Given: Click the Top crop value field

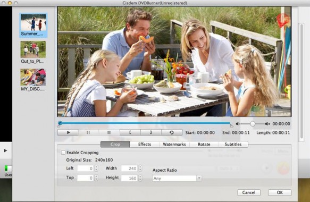Looking at the screenshot, I should [86, 178].
